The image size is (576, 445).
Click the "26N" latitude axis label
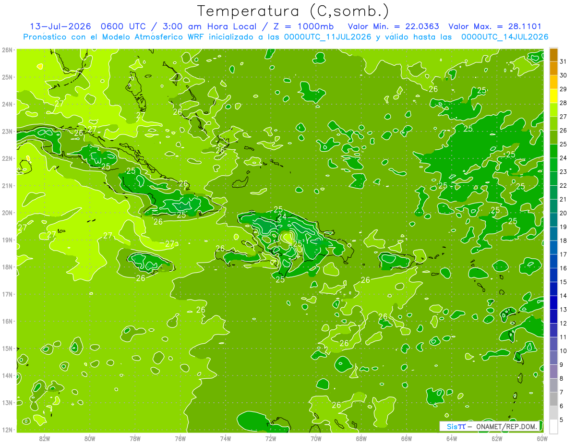pos(7,50)
